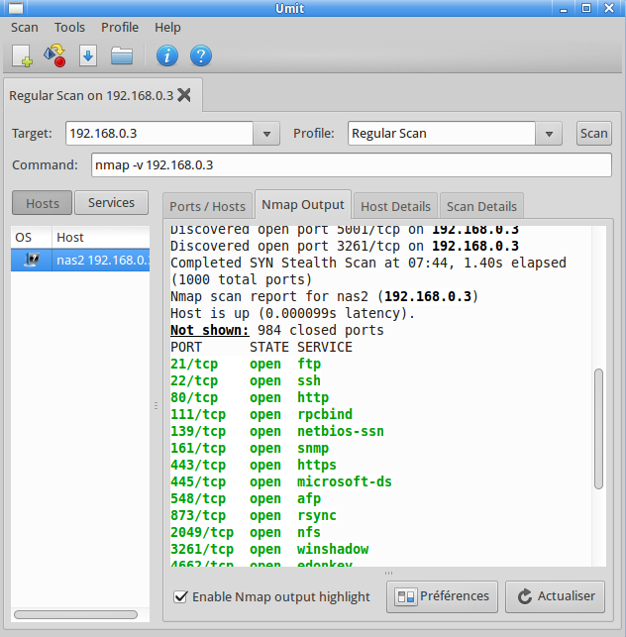Screen dimensions: 626x637
Task: Toggle the Services view button
Action: click(x=111, y=203)
